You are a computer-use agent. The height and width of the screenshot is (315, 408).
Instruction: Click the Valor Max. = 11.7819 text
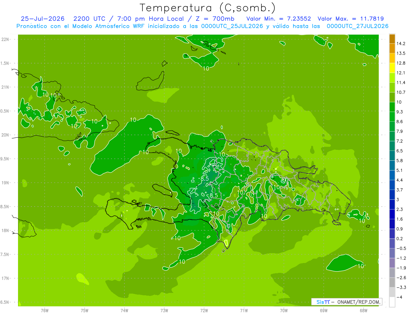pos(351,19)
